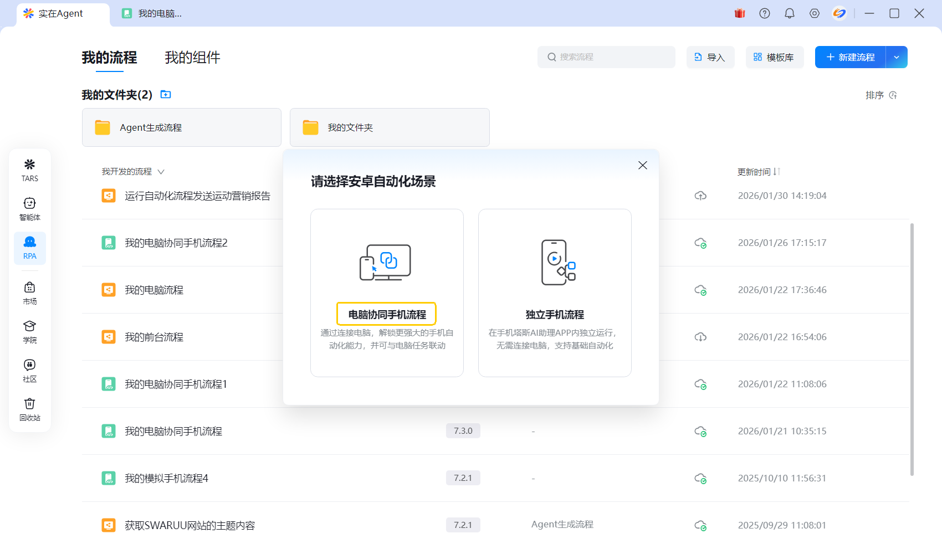The width and height of the screenshot is (942, 554).
Task: Open the 回收站 recycle bin
Action: click(30, 409)
